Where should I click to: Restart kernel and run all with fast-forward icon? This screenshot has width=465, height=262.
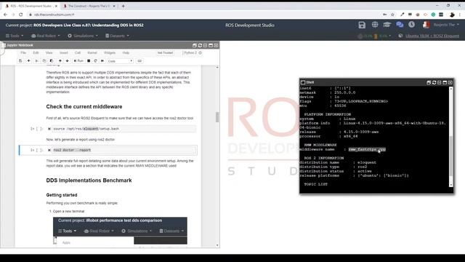(x=102, y=61)
